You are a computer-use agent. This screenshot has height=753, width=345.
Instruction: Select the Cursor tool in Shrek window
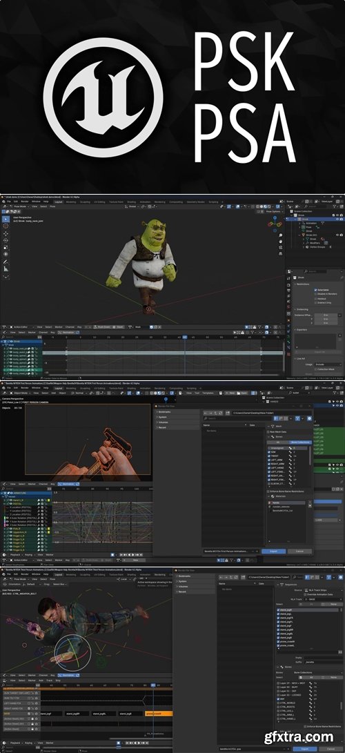6,225
